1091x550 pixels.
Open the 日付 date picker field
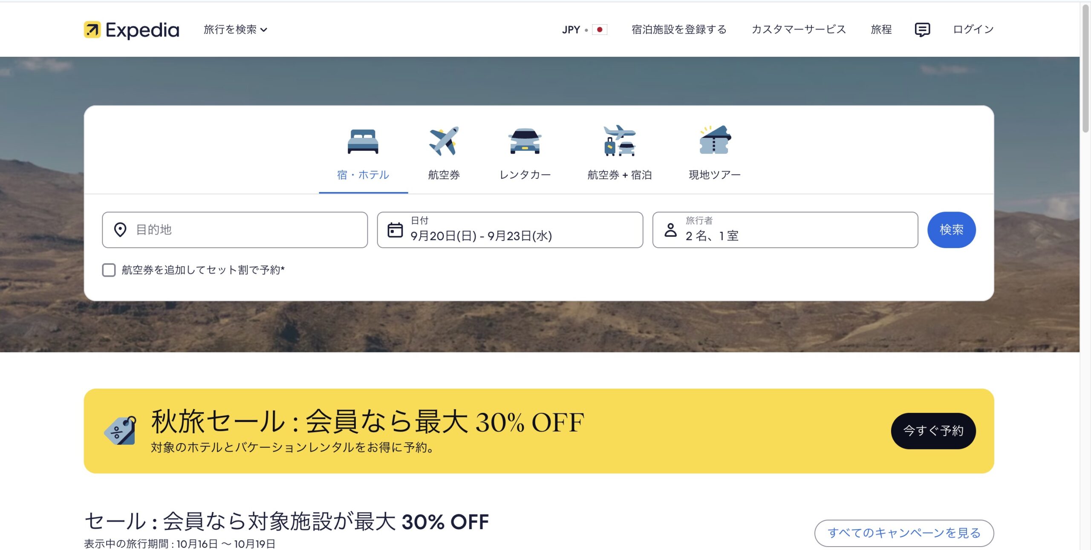tap(510, 230)
